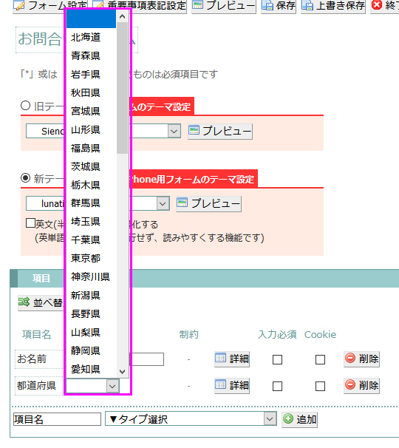Viewport: 399px width, 448px height.
Task: Choose 北海道 in the prefecture list
Action: coord(86,37)
